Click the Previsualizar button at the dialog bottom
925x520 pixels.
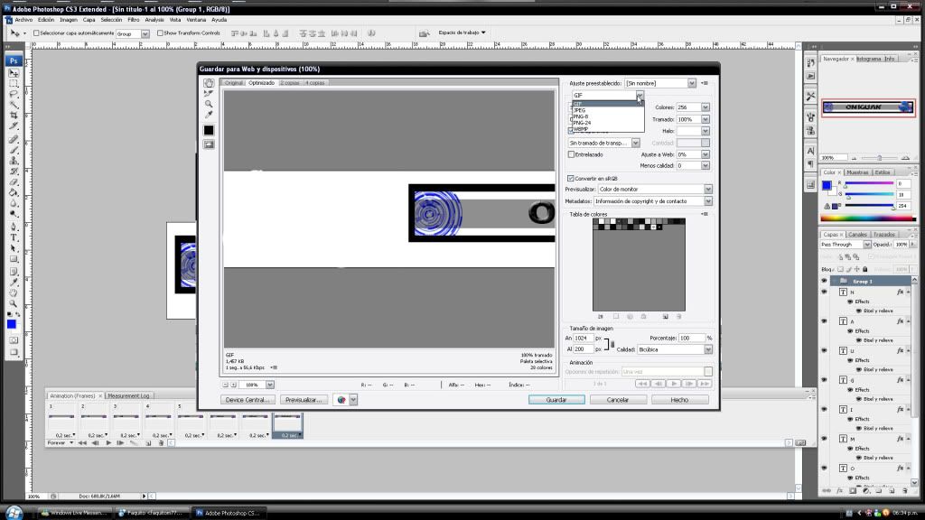(304, 400)
